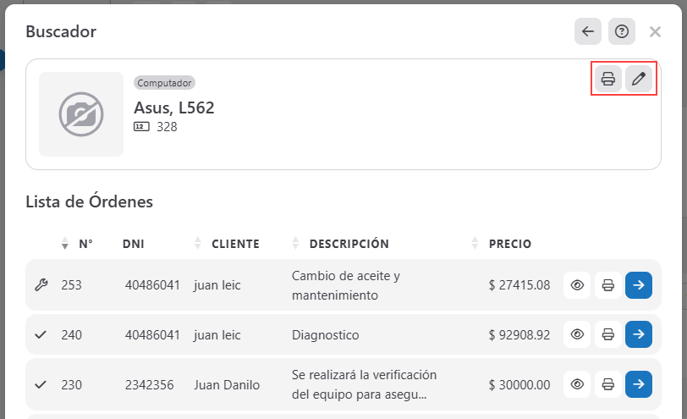
Task: Sort the list by DESCRIPCIÓN column
Action: [x=349, y=244]
